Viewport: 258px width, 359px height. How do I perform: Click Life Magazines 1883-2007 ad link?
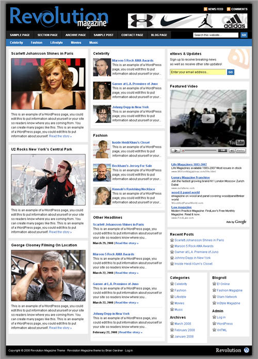pos(189,164)
